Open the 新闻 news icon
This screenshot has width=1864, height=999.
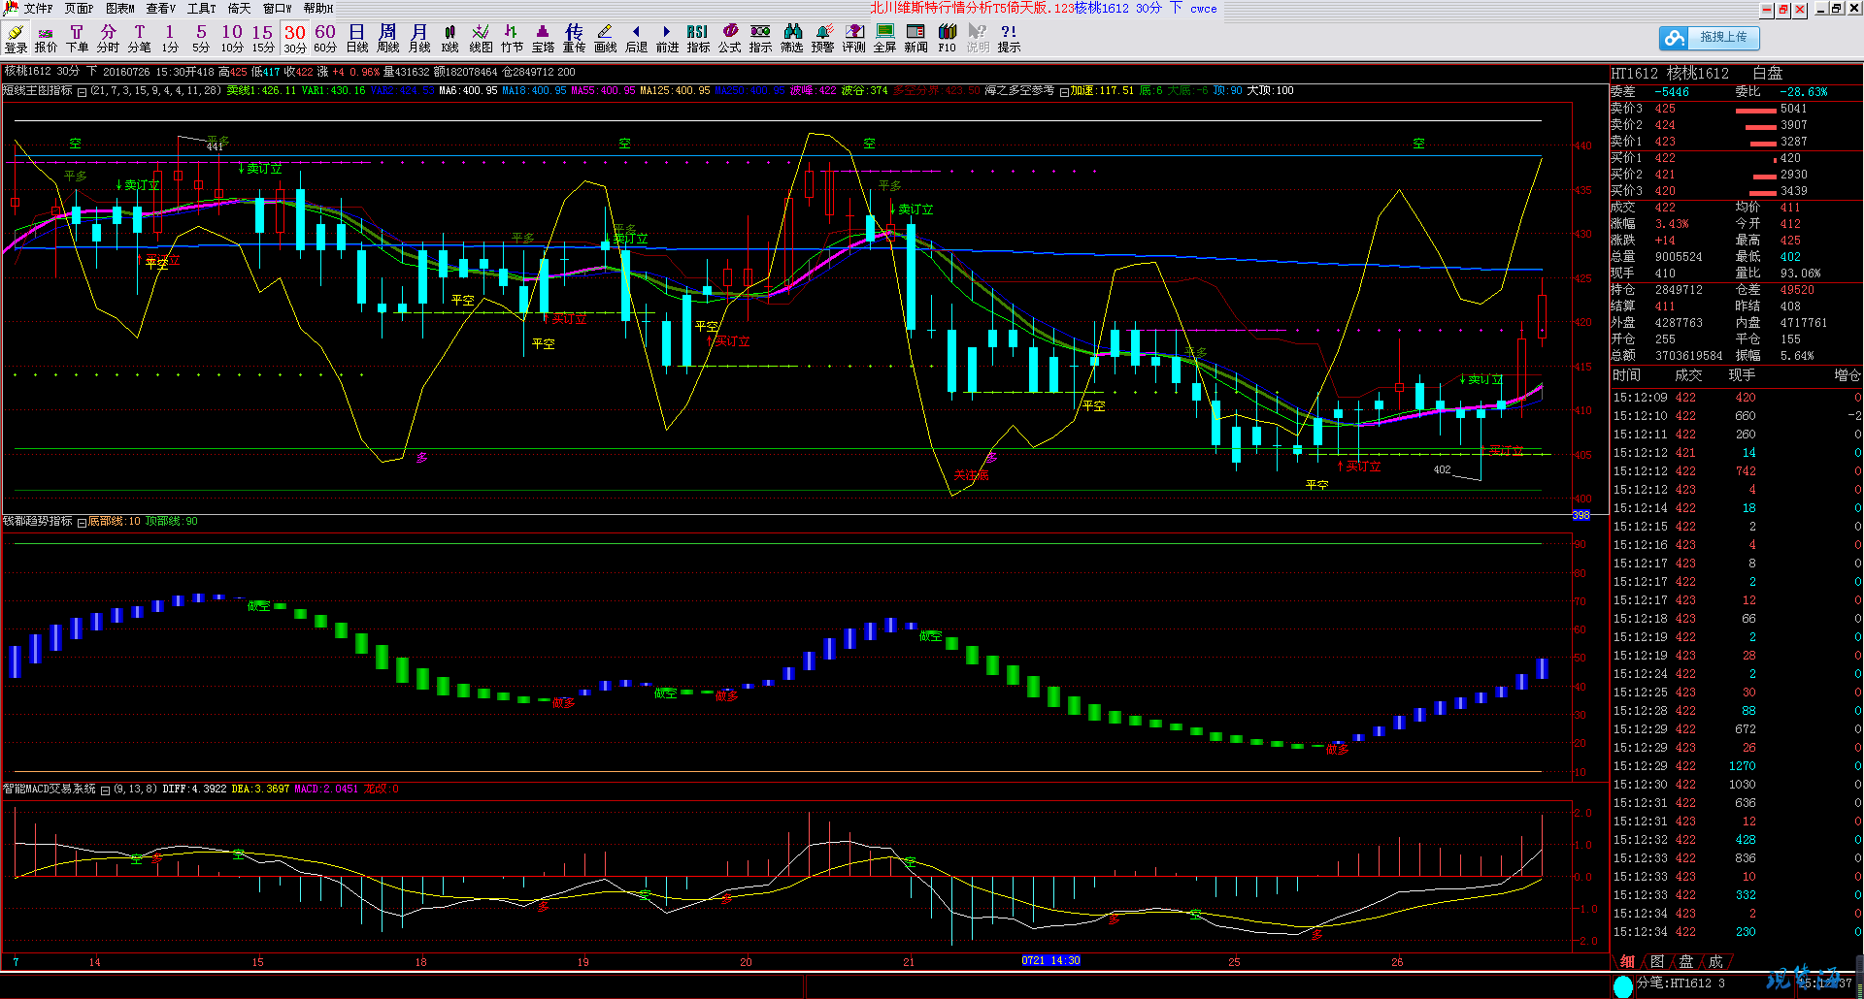tap(915, 39)
